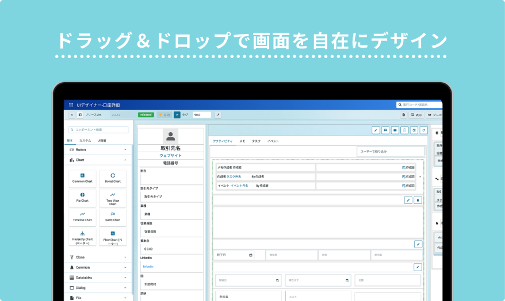This screenshot has height=301, width=505.
Task: Open the app grid menu icon
Action: pos(71,105)
